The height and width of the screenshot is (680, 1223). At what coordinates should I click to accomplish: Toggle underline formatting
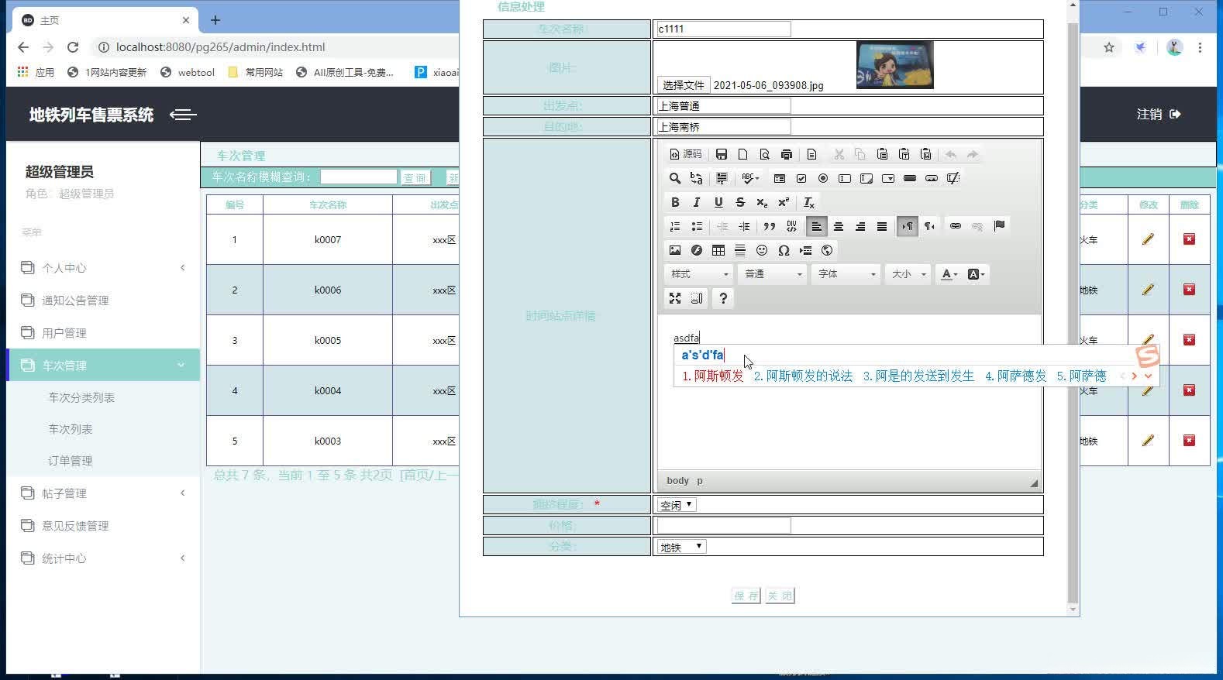pyautogui.click(x=718, y=202)
